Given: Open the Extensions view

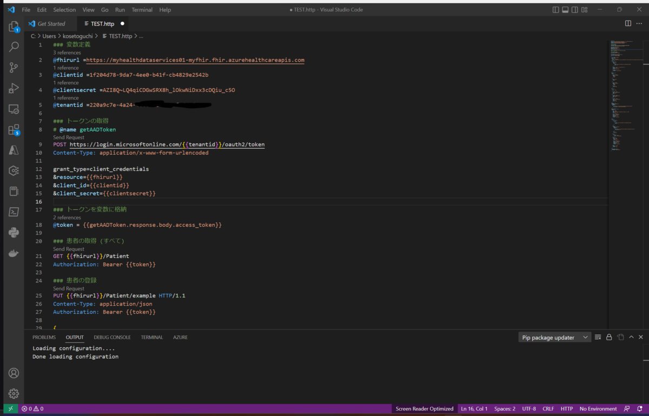Looking at the screenshot, I should coord(14,130).
